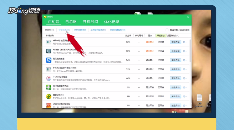This screenshot has width=234, height=130.
Task: Click 禁止启动 for the 打印机相关程序 row
Action: click(x=175, y=87)
